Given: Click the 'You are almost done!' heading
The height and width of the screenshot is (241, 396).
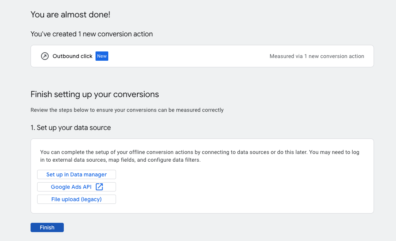Looking at the screenshot, I should (70, 15).
